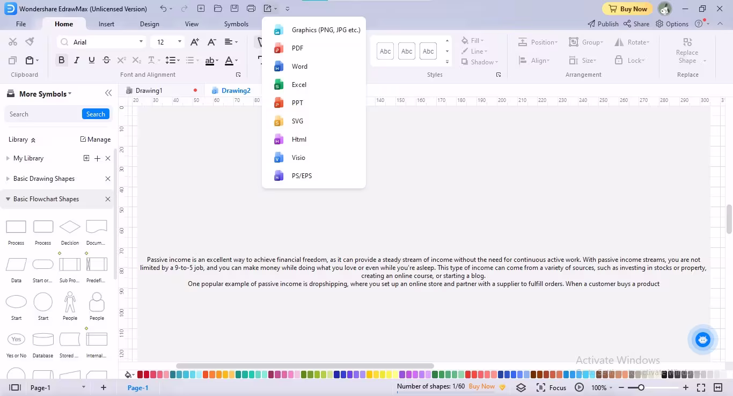This screenshot has height=396, width=733.
Task: Decrease font size with A- icon
Action: click(211, 42)
